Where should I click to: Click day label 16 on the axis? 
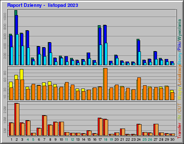pyautogui.click(x=95, y=140)
